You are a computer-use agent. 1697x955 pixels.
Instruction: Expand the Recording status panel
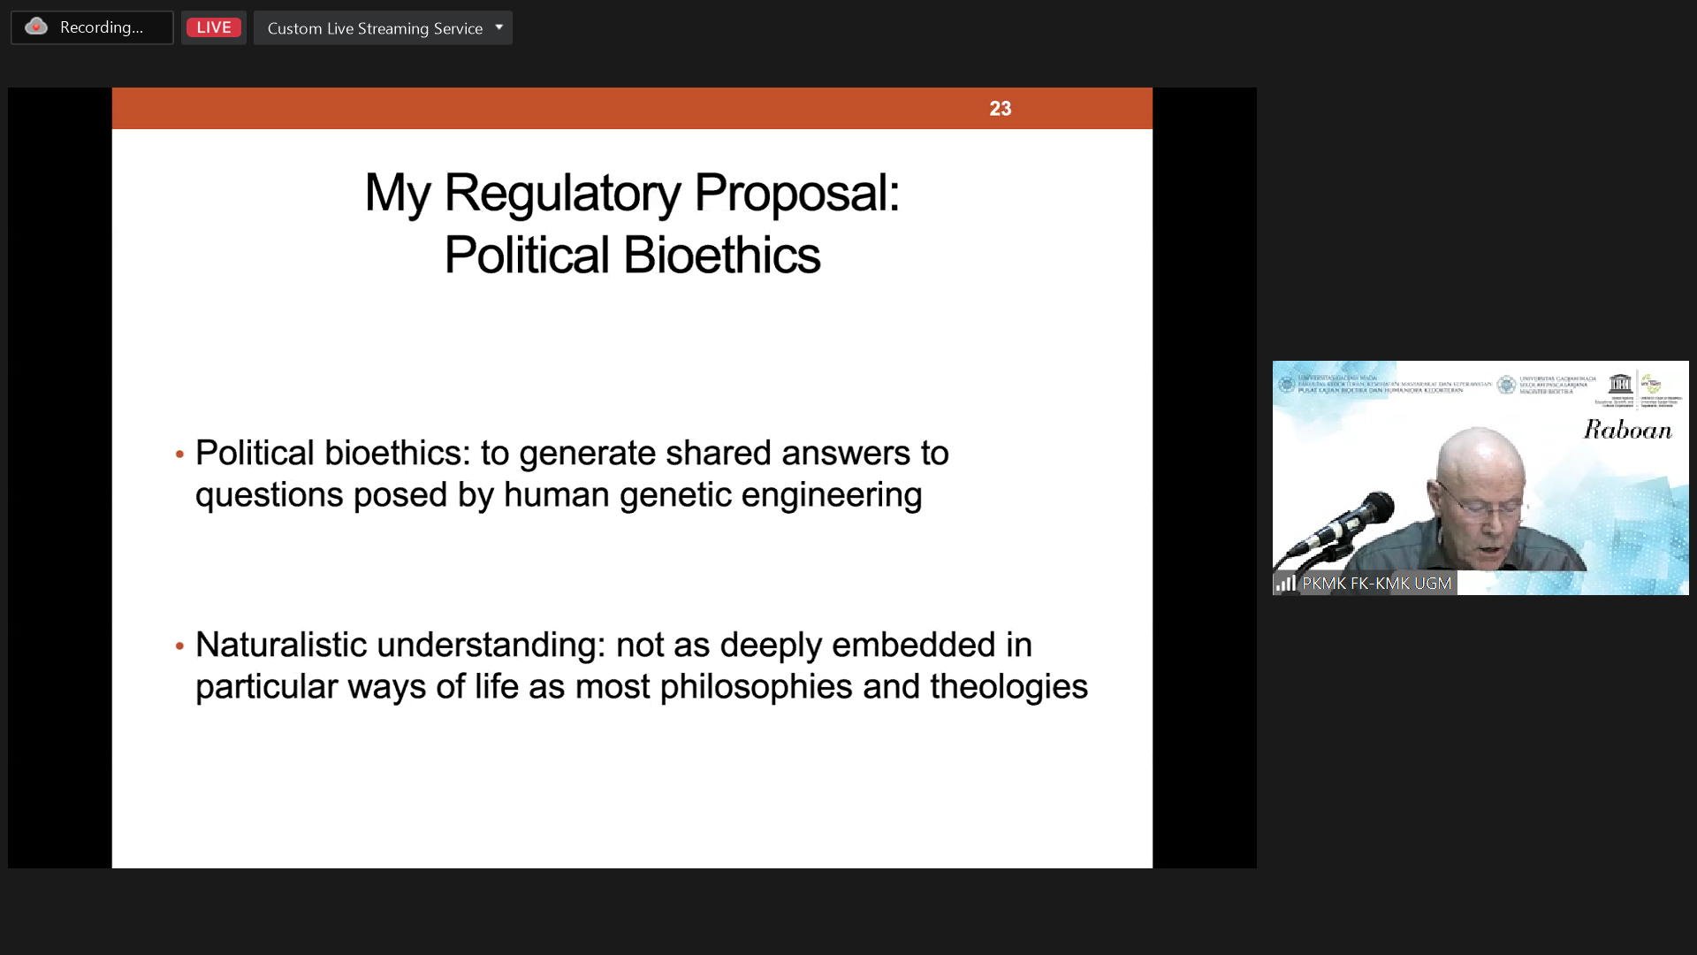pos(91,27)
